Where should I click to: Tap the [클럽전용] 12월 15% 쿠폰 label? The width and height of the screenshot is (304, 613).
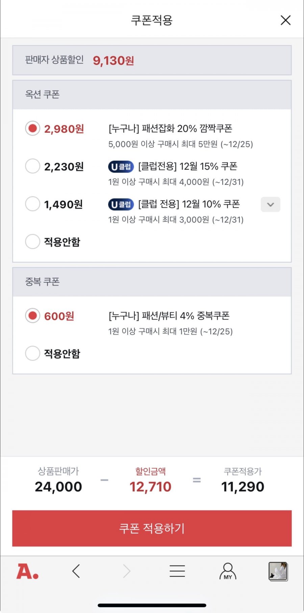(x=187, y=166)
